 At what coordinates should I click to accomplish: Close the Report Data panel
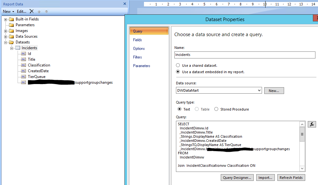[x=125, y=4]
